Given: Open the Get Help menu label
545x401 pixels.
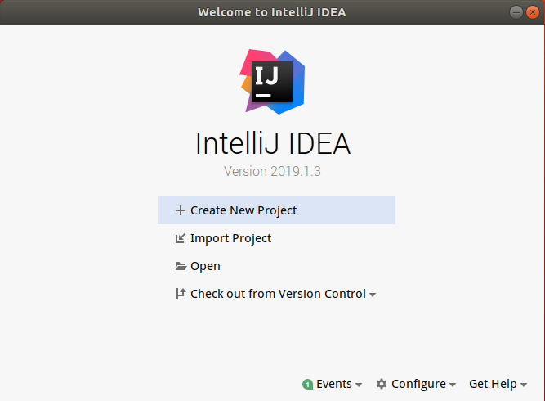Looking at the screenshot, I should click(493, 384).
